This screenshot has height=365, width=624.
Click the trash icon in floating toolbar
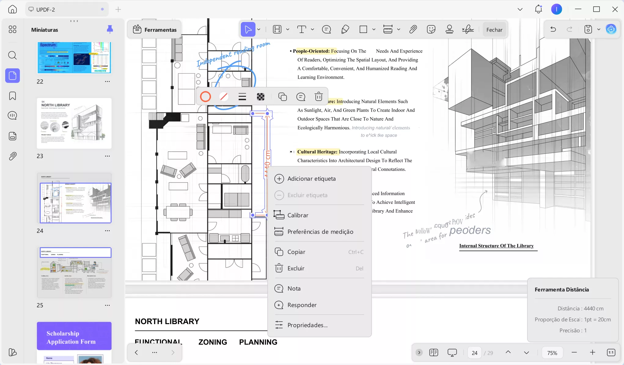318,97
